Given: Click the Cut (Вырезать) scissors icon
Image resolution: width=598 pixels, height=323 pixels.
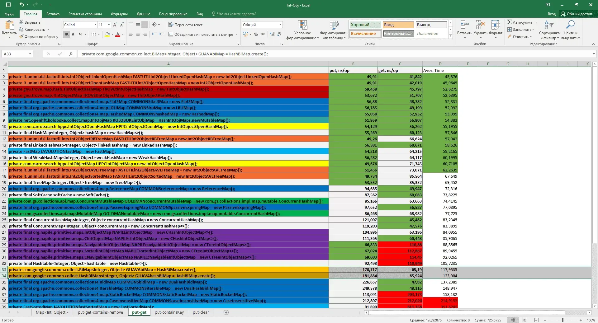Looking at the screenshot, I should (21, 22).
